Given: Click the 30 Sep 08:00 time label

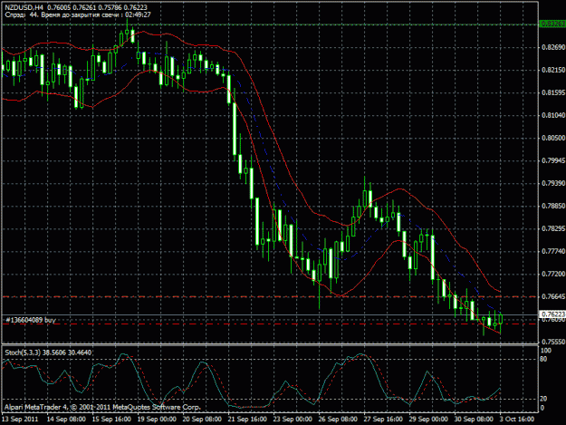Looking at the screenshot, I should [474, 419].
